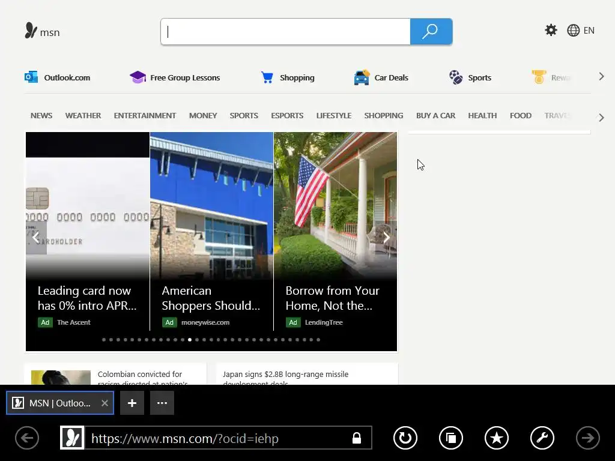This screenshot has width=615, height=461.
Task: Click the Colombian article thumbnail
Action: [61, 378]
